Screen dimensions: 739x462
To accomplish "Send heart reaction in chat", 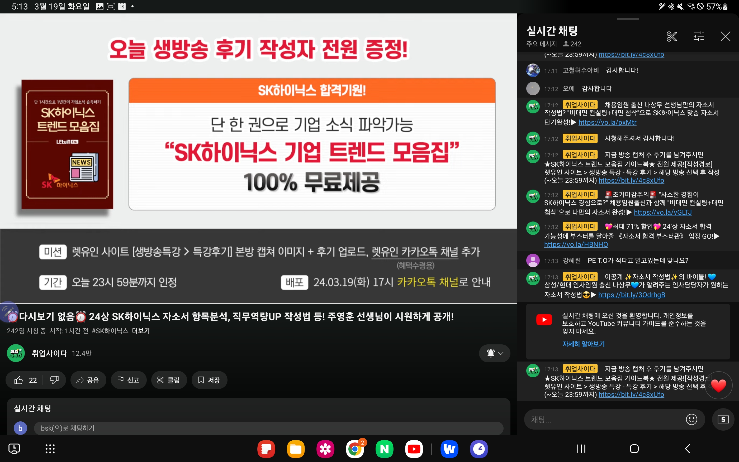I will click(718, 385).
